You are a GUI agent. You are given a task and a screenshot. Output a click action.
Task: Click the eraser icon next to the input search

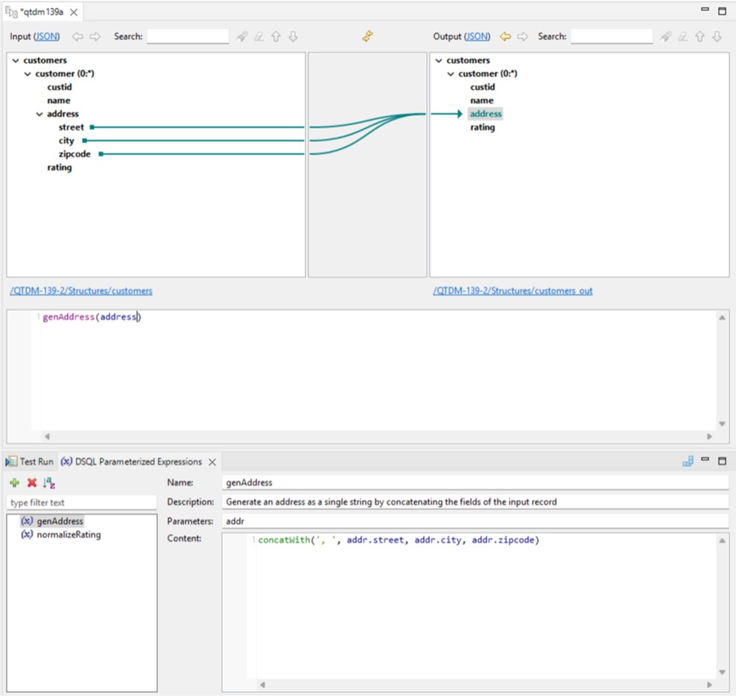tap(258, 36)
